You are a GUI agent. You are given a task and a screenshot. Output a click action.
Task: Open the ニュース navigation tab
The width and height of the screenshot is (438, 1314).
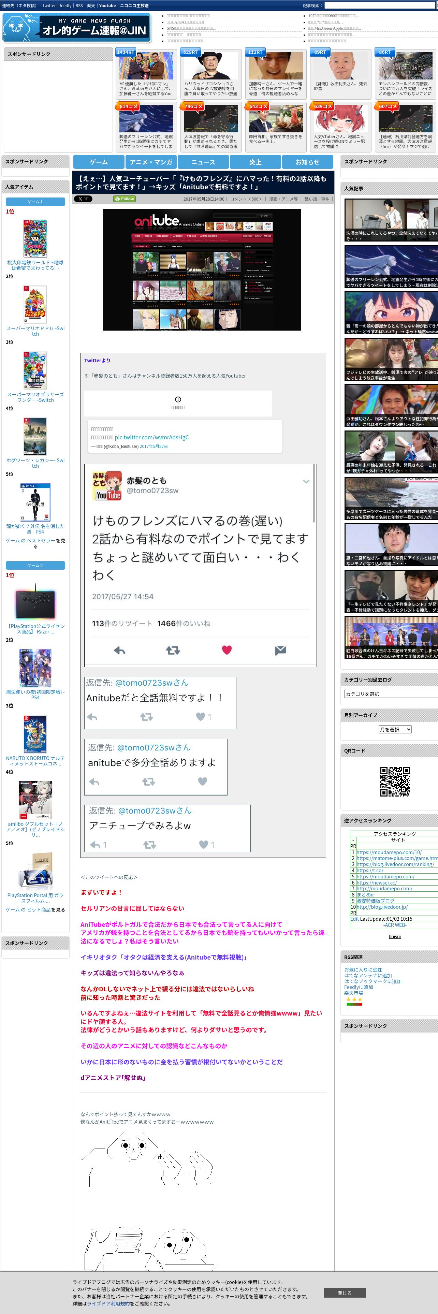(x=203, y=162)
